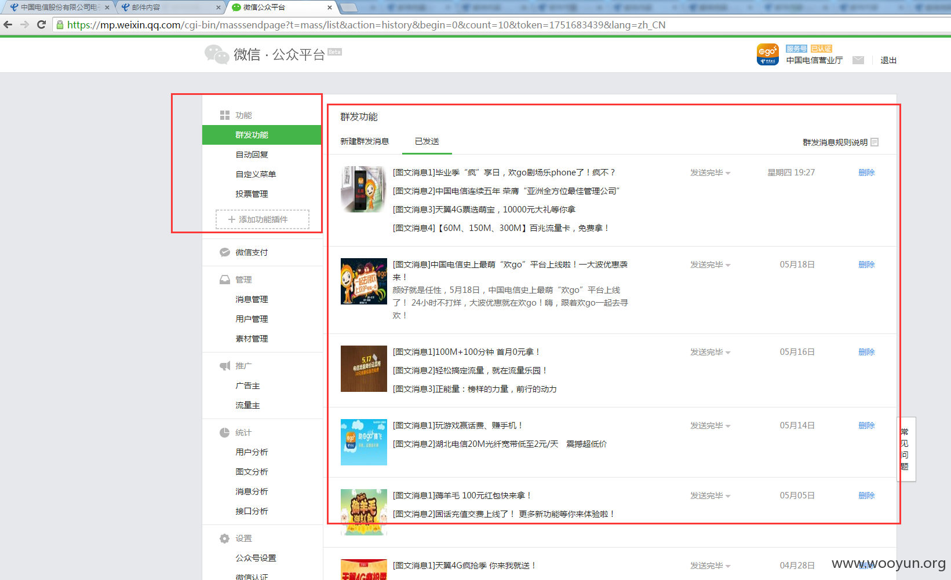Viewport: 951px width, 580px height.
Task: Select the 已发送 tab
Action: click(x=427, y=141)
